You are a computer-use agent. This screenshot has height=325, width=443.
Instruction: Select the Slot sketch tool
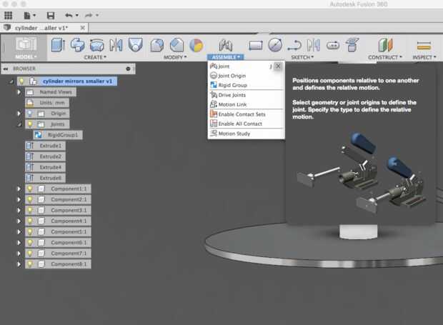[x=333, y=45]
